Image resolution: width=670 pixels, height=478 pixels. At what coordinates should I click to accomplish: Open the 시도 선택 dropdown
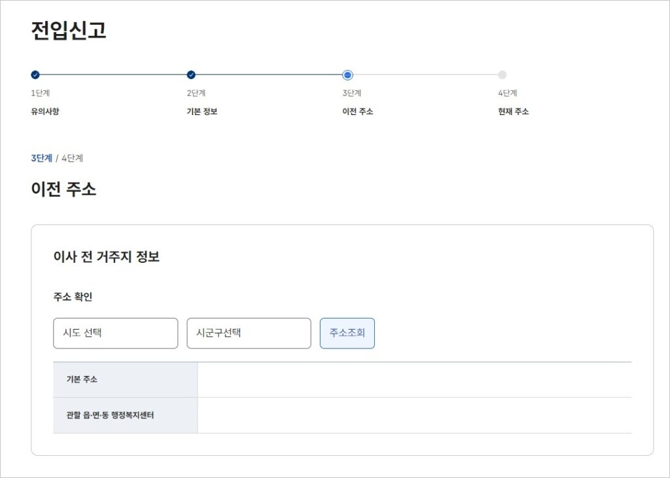click(x=115, y=333)
